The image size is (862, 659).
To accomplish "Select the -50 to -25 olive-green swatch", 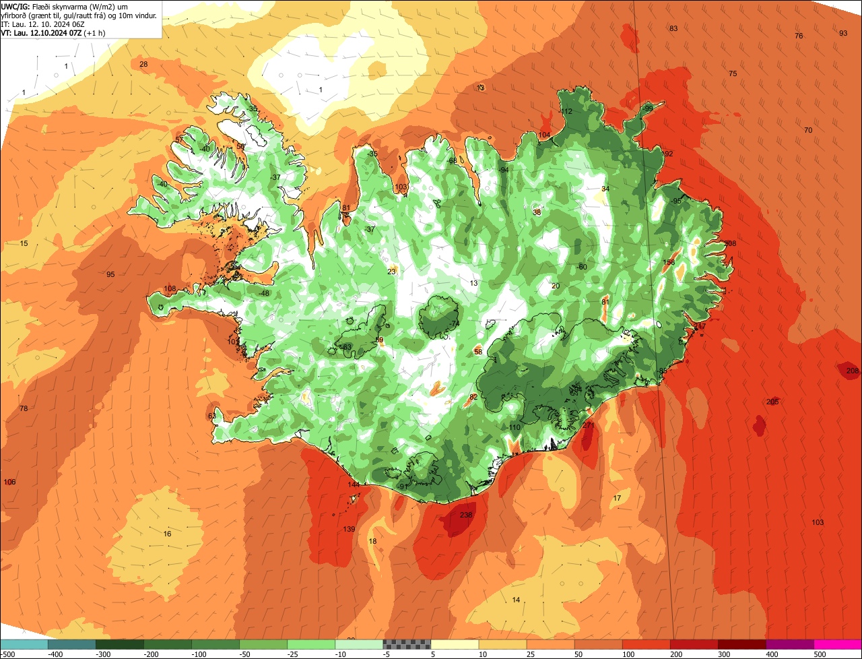I will click(263, 644).
